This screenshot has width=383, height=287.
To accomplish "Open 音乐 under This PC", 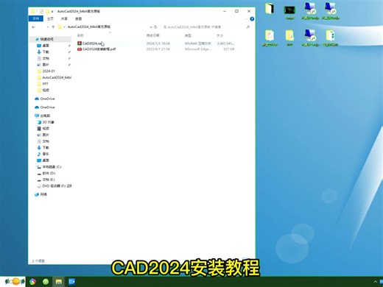I will click(x=46, y=154).
